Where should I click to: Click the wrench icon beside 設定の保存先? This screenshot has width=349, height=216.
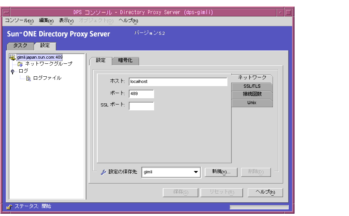point(103,172)
